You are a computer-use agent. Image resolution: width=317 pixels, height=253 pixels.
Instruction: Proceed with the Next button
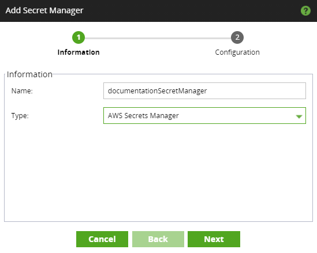pyautogui.click(x=214, y=239)
